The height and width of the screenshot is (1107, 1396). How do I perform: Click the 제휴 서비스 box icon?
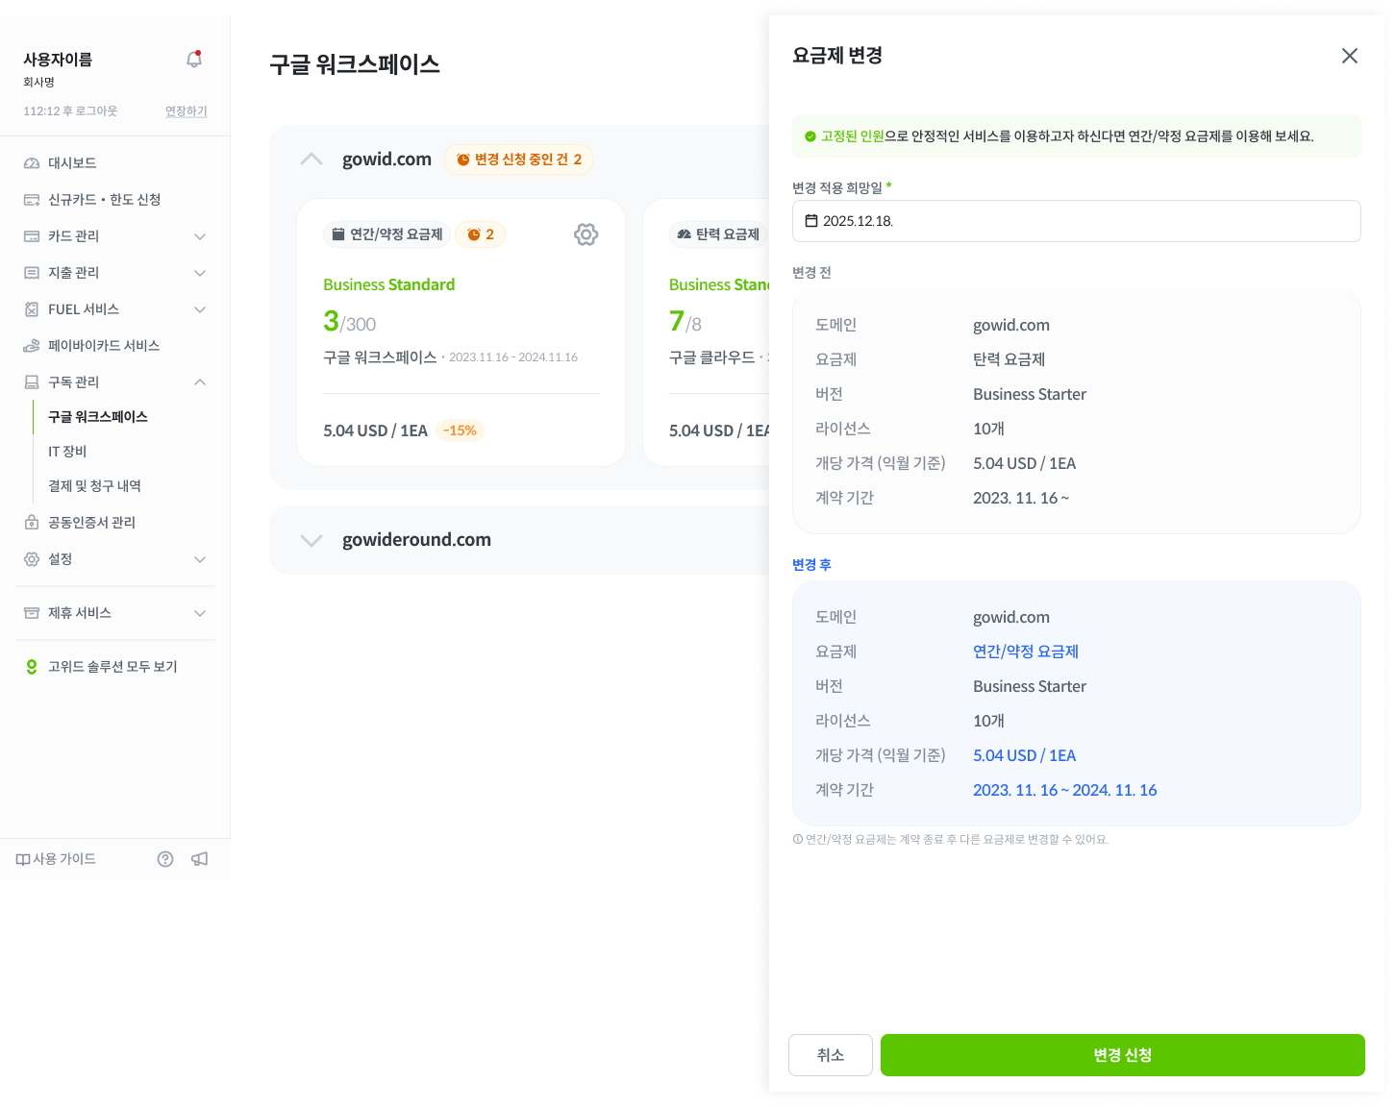coord(32,613)
